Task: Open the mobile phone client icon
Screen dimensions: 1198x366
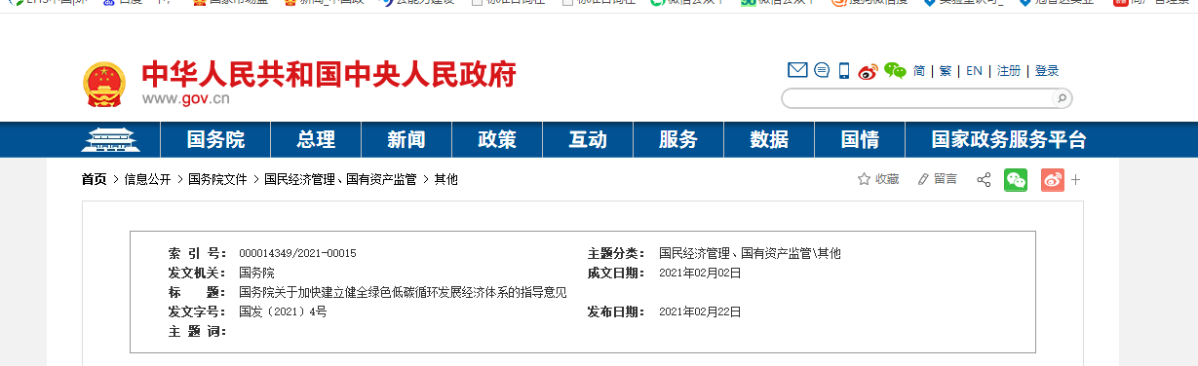Action: [x=844, y=70]
